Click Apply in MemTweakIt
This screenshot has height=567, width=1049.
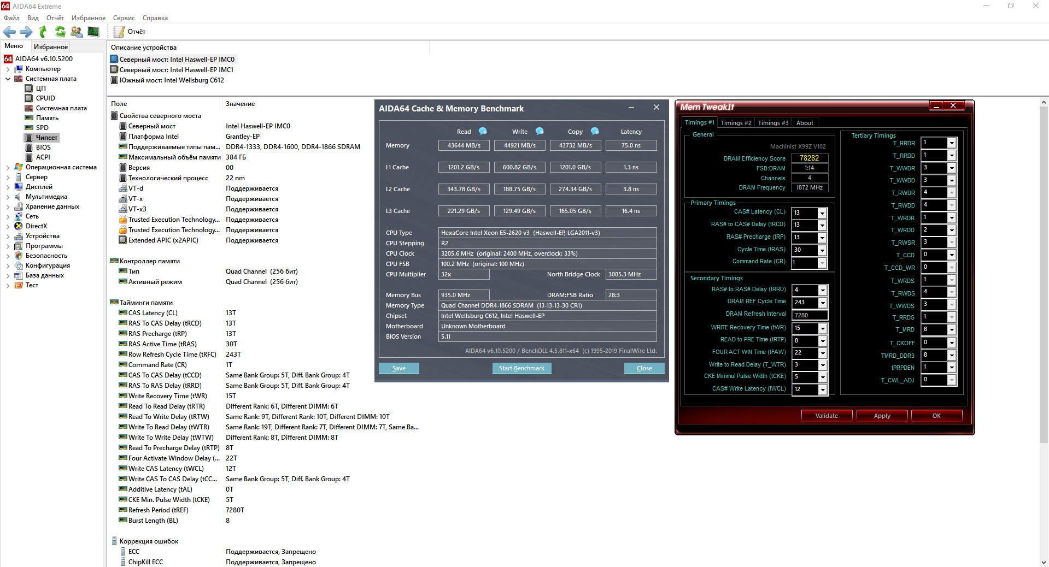[882, 416]
